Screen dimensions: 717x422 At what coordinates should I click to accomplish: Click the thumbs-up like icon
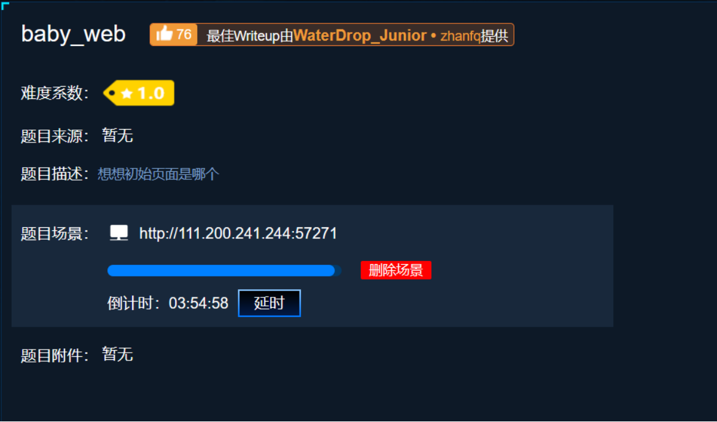[164, 34]
